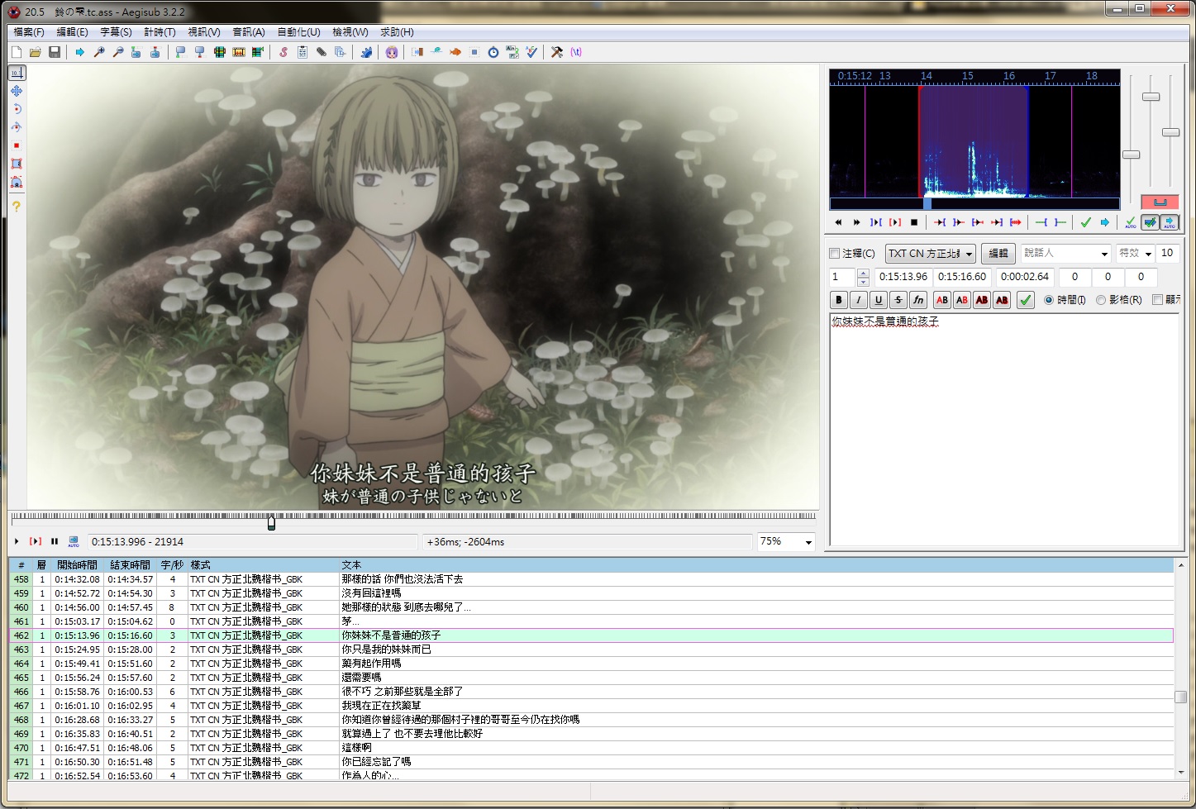The height and width of the screenshot is (809, 1196).
Task: Open font picker with fn button
Action: tap(918, 300)
